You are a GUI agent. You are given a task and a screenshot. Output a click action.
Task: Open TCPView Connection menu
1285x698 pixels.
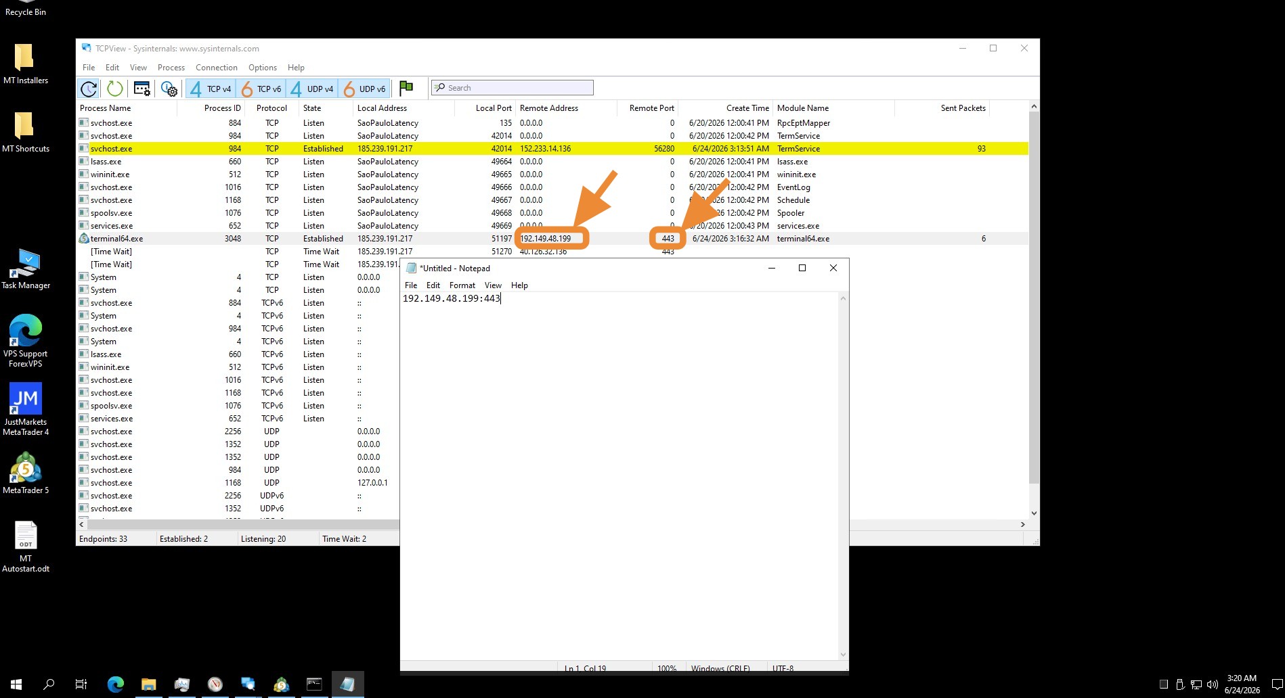click(217, 68)
